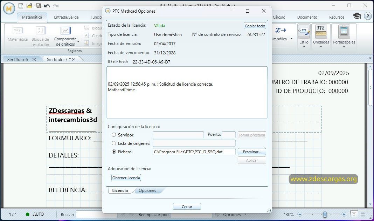Viewport: 374px width, 221px height.
Task: Open learning resources graduation cap icon
Action: point(357,16)
